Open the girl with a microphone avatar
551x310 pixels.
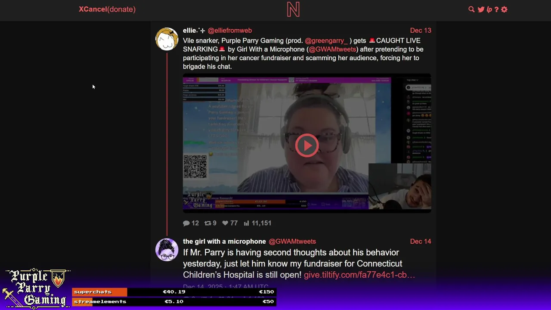pos(167,250)
